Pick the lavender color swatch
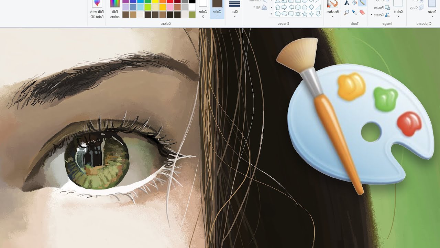The height and width of the screenshot is (248, 440). 126,7
